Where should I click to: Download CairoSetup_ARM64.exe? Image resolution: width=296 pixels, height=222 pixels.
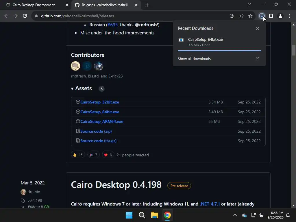pos(102,122)
